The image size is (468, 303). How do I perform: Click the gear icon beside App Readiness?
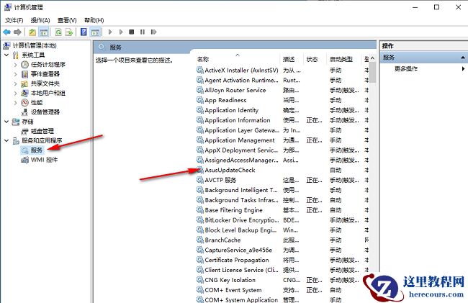(x=199, y=100)
